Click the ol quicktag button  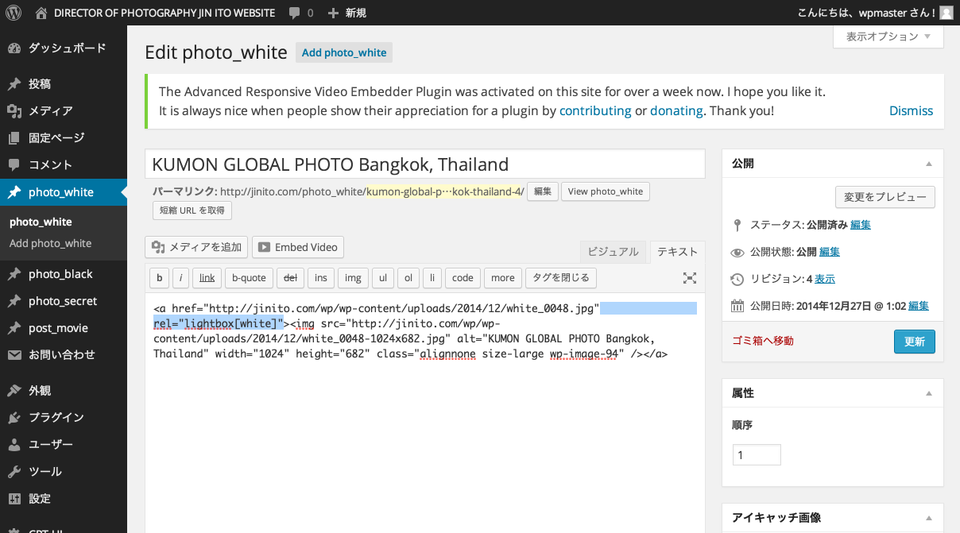coord(408,278)
